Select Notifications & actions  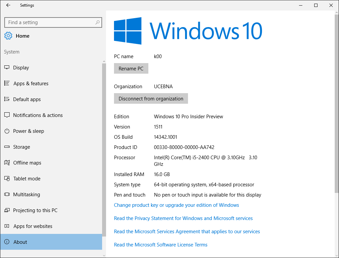51,115
